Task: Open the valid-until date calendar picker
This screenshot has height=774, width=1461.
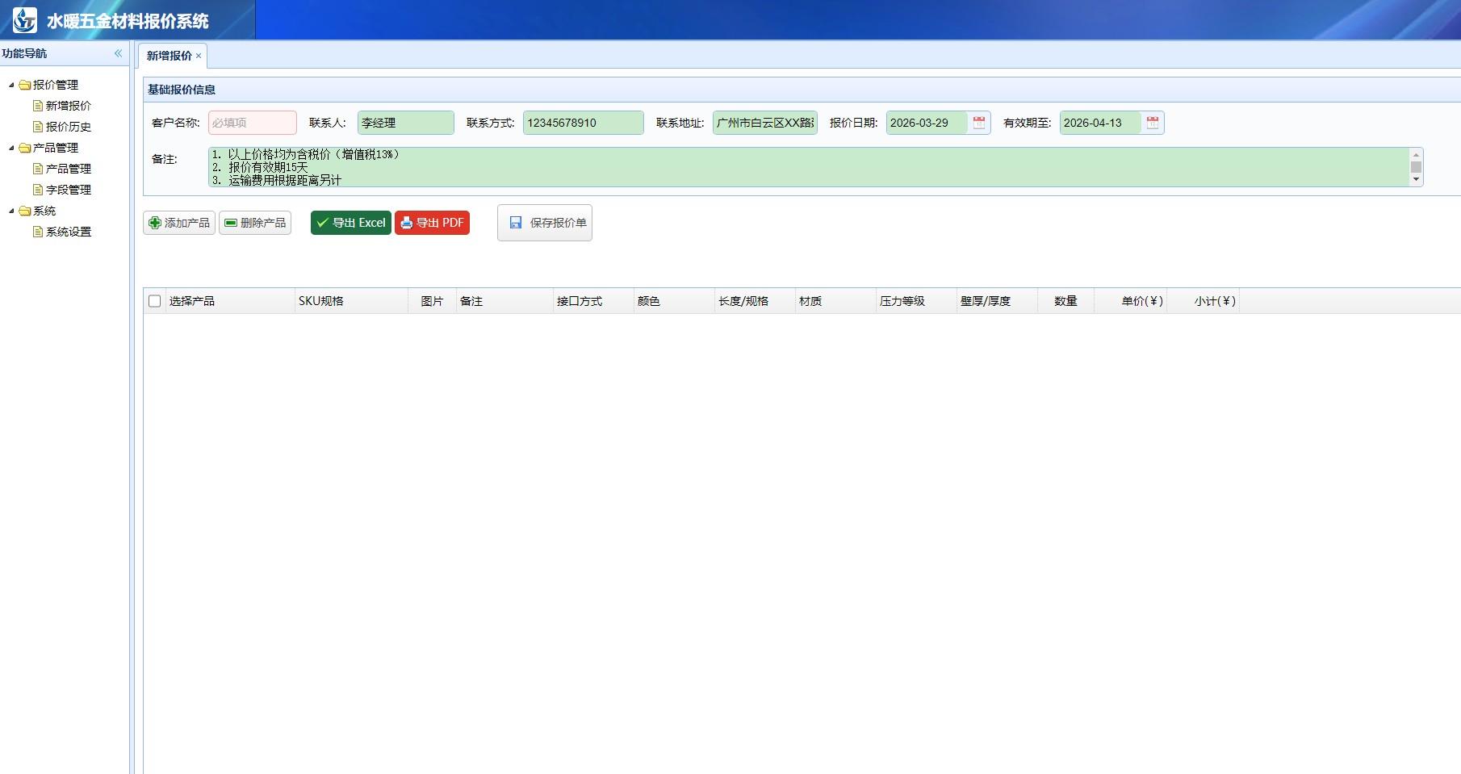Action: click(1152, 123)
